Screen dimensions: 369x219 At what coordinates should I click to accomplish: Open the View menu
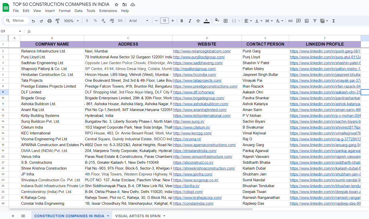[x=37, y=11]
